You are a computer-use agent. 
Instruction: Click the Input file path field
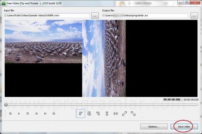(x=47, y=16)
